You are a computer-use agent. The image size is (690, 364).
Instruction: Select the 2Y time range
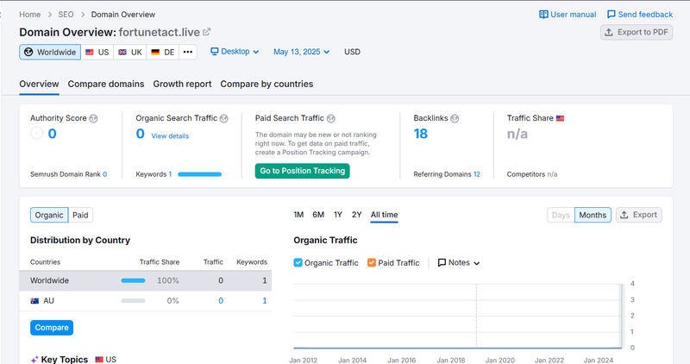tap(356, 215)
